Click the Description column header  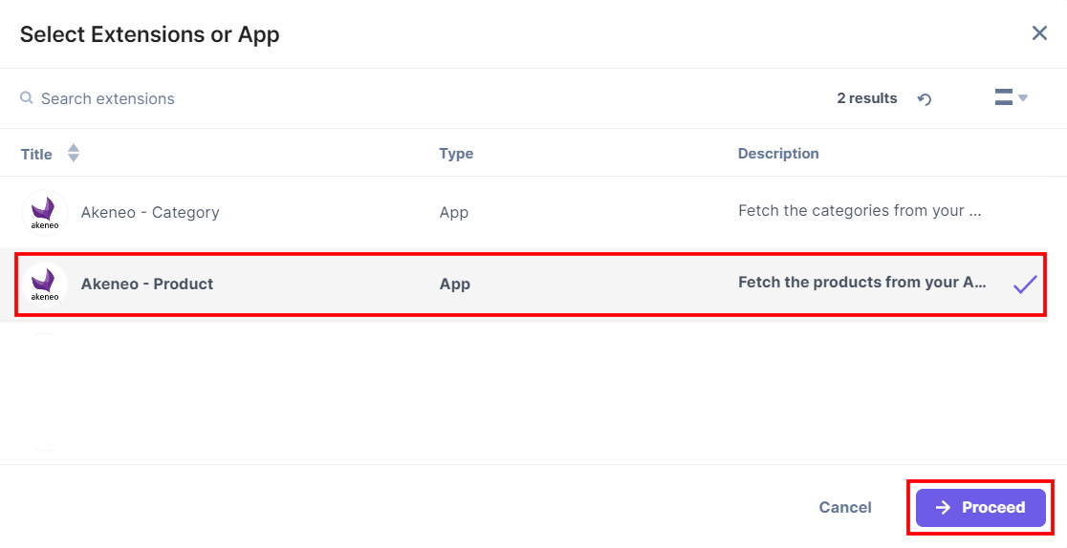point(778,154)
